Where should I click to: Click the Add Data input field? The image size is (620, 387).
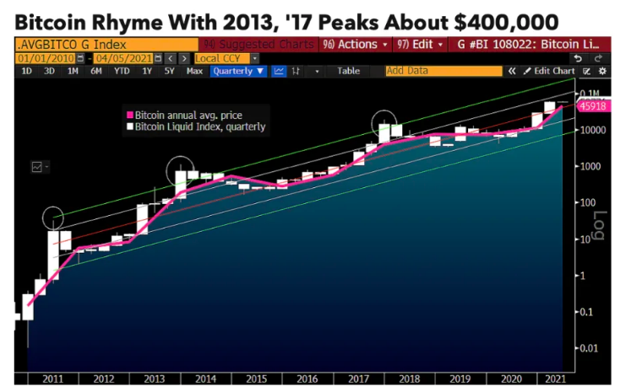point(443,71)
